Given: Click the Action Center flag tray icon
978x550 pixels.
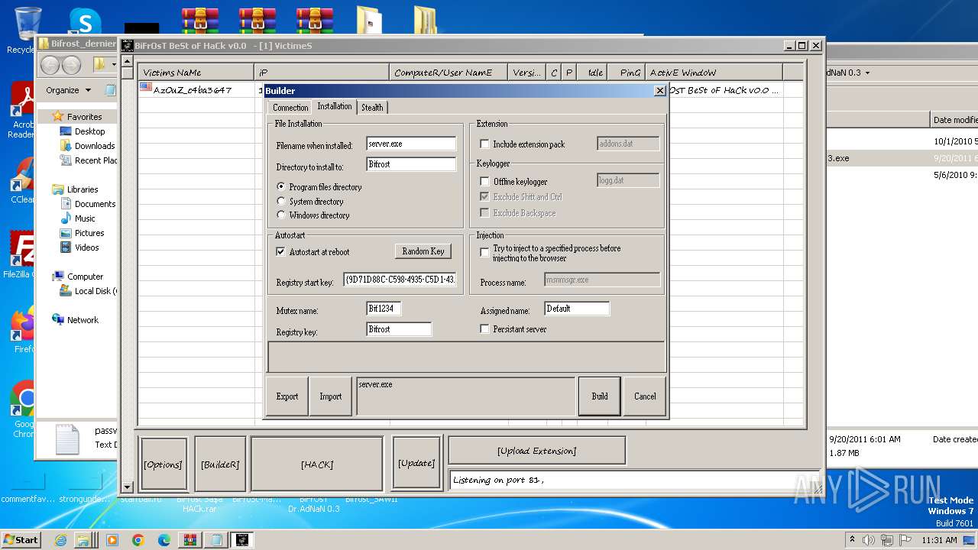Looking at the screenshot, I should pyautogui.click(x=906, y=540).
